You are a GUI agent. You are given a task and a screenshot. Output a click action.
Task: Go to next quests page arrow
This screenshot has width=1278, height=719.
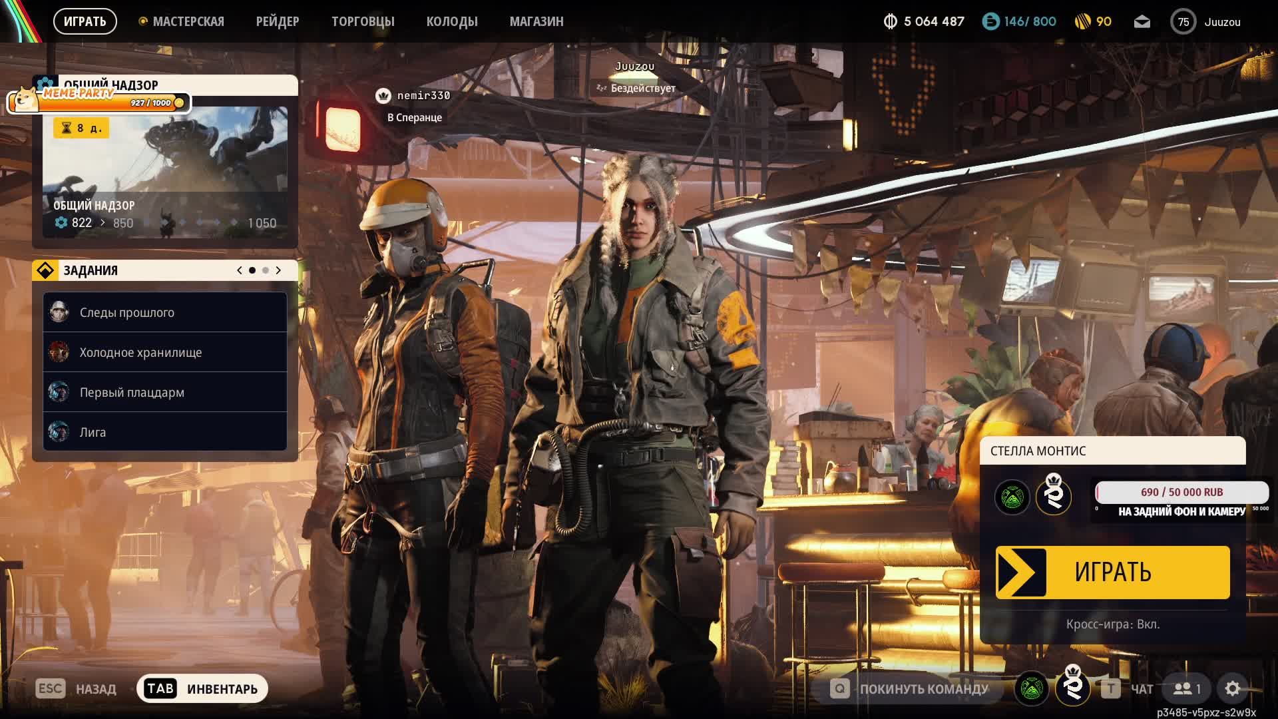coord(278,270)
